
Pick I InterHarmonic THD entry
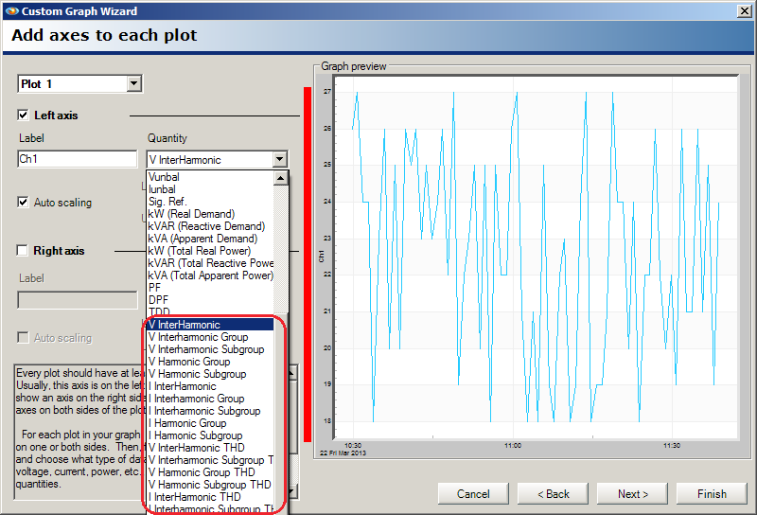click(210, 497)
